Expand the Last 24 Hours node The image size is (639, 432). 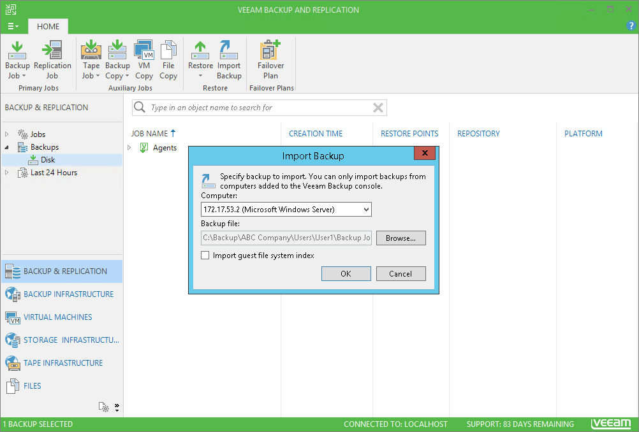(x=7, y=173)
